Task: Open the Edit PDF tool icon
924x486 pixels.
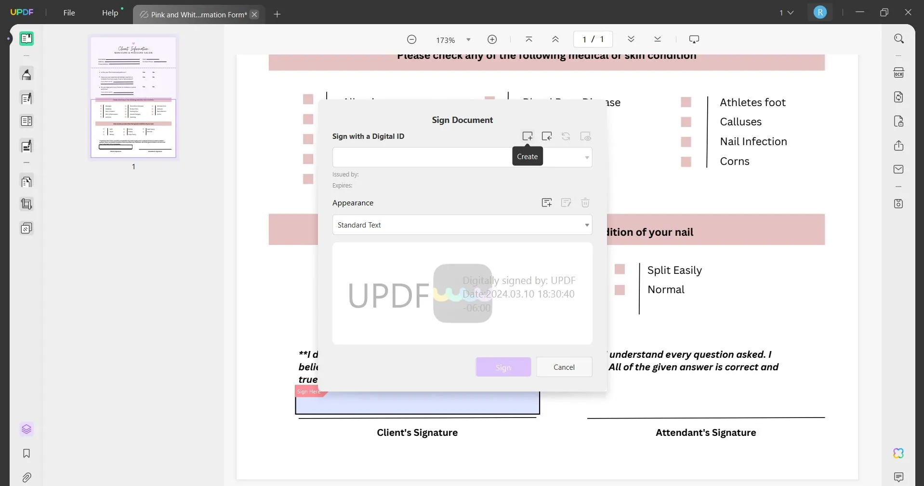Action: [x=26, y=98]
